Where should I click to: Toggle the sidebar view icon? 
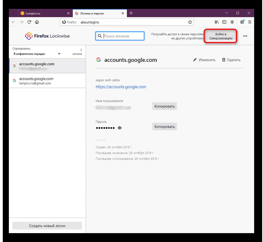(x=224, y=22)
